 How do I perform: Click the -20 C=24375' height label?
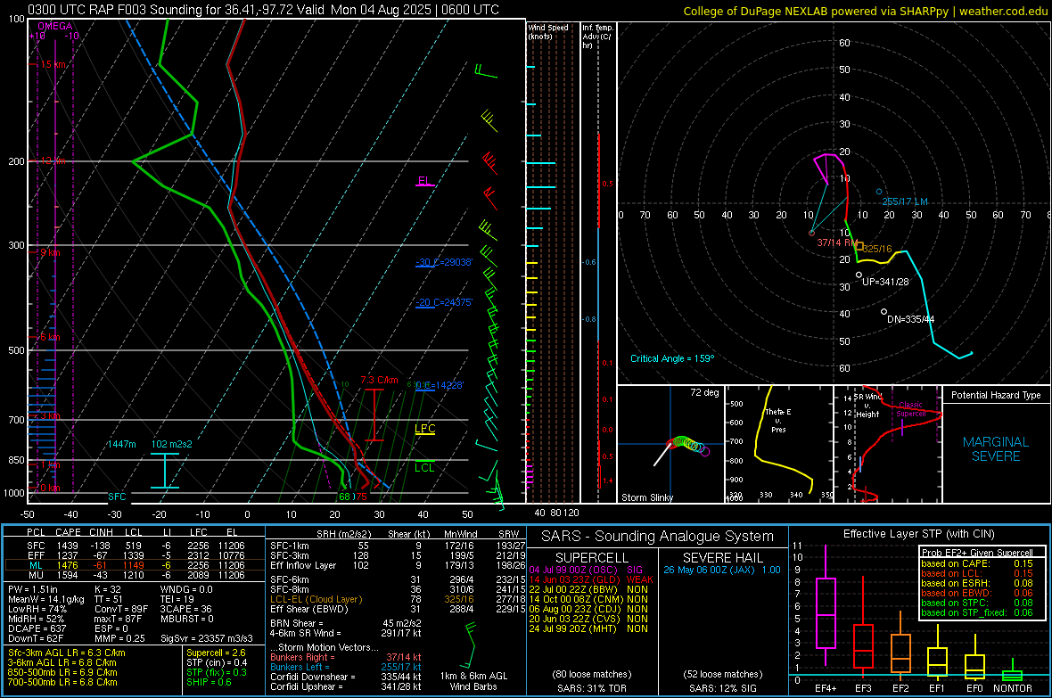coord(444,302)
